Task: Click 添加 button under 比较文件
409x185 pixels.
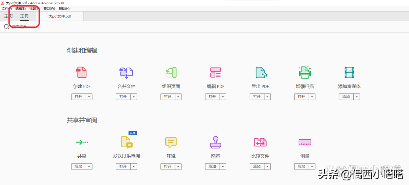Action: [257, 167]
